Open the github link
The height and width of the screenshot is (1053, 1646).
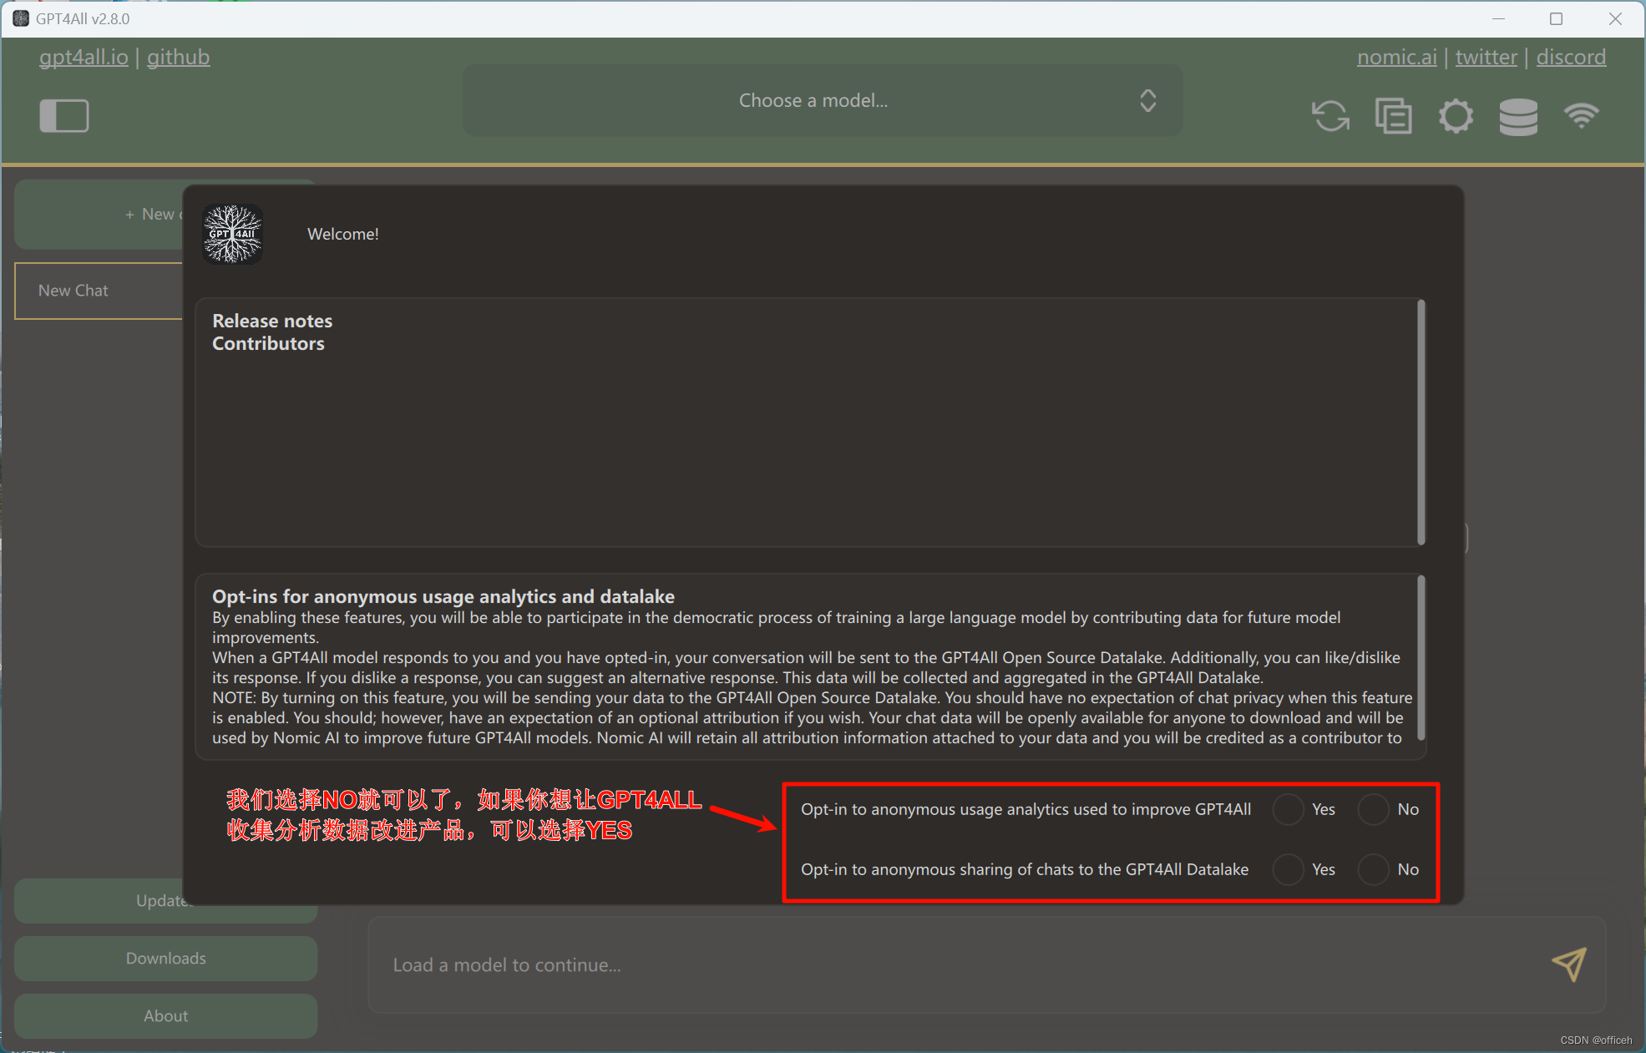(178, 57)
